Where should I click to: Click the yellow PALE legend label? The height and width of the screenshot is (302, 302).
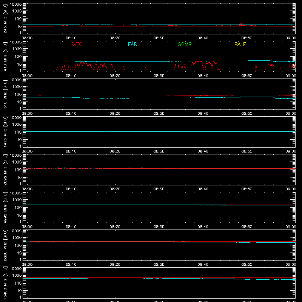point(240,44)
